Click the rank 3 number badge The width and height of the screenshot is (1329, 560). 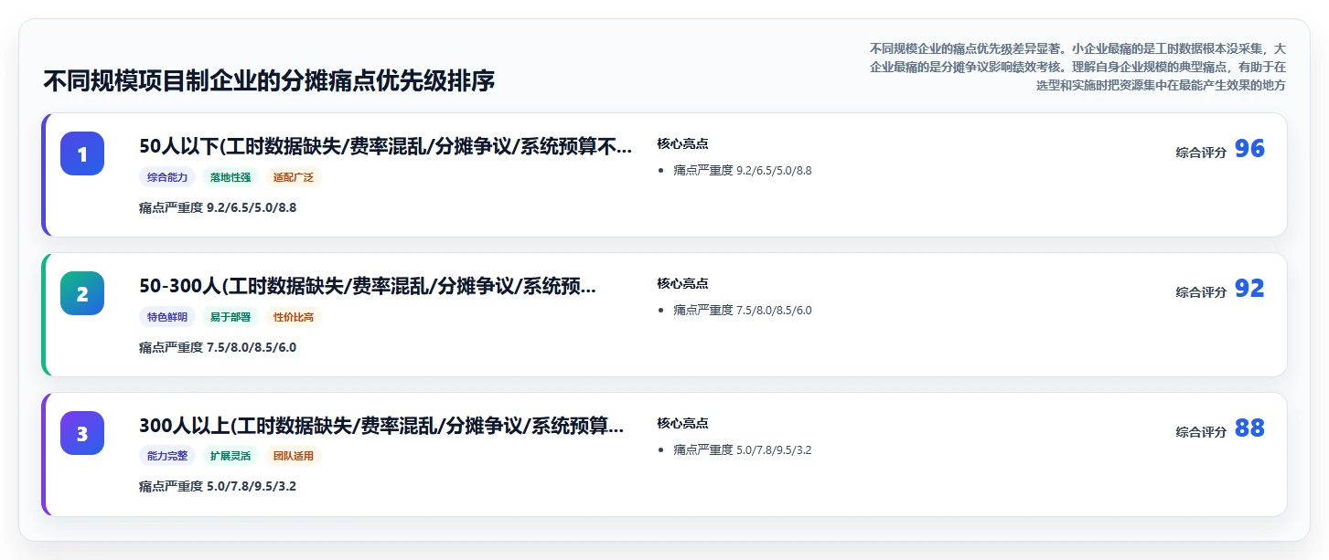[82, 433]
